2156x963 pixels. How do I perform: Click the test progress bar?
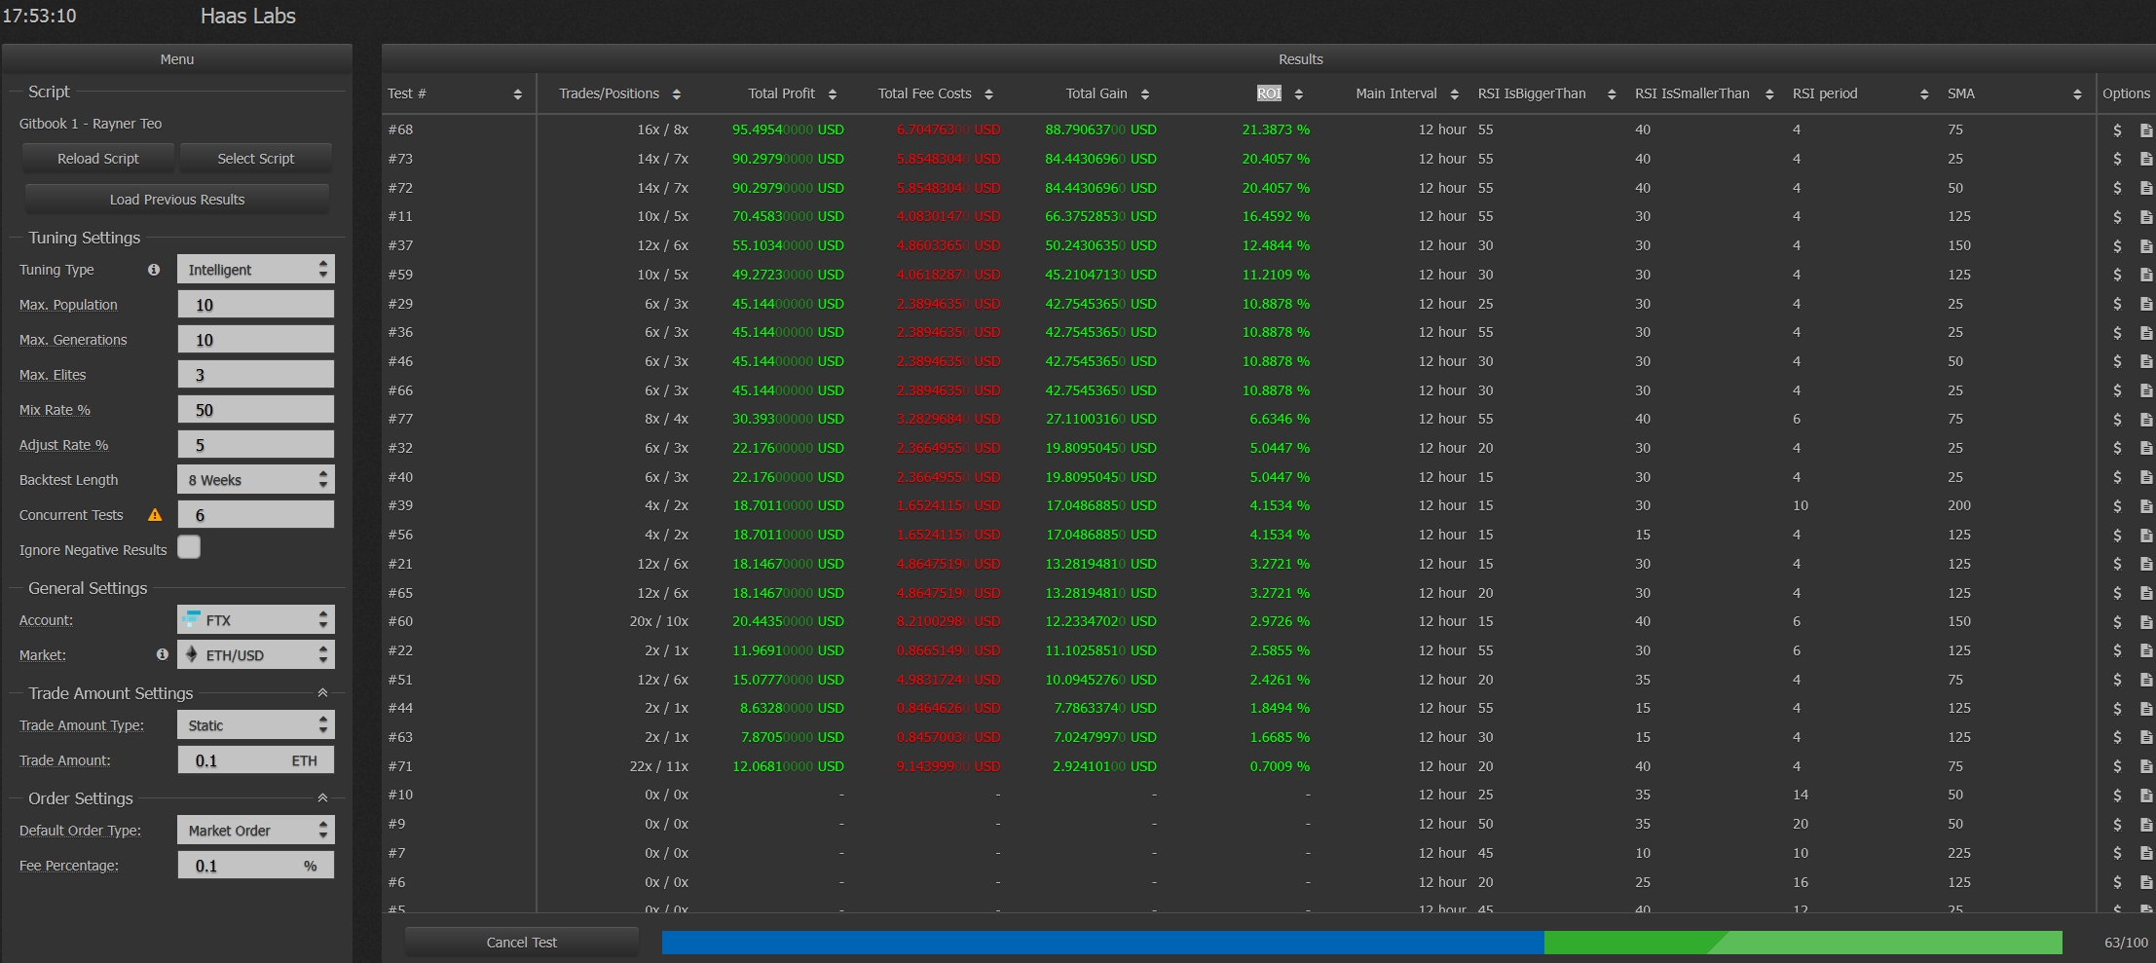(x=1361, y=943)
